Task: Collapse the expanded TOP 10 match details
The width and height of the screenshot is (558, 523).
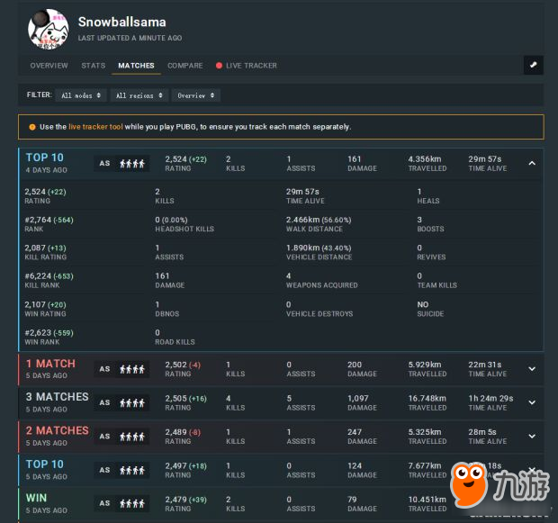Action: [x=532, y=163]
